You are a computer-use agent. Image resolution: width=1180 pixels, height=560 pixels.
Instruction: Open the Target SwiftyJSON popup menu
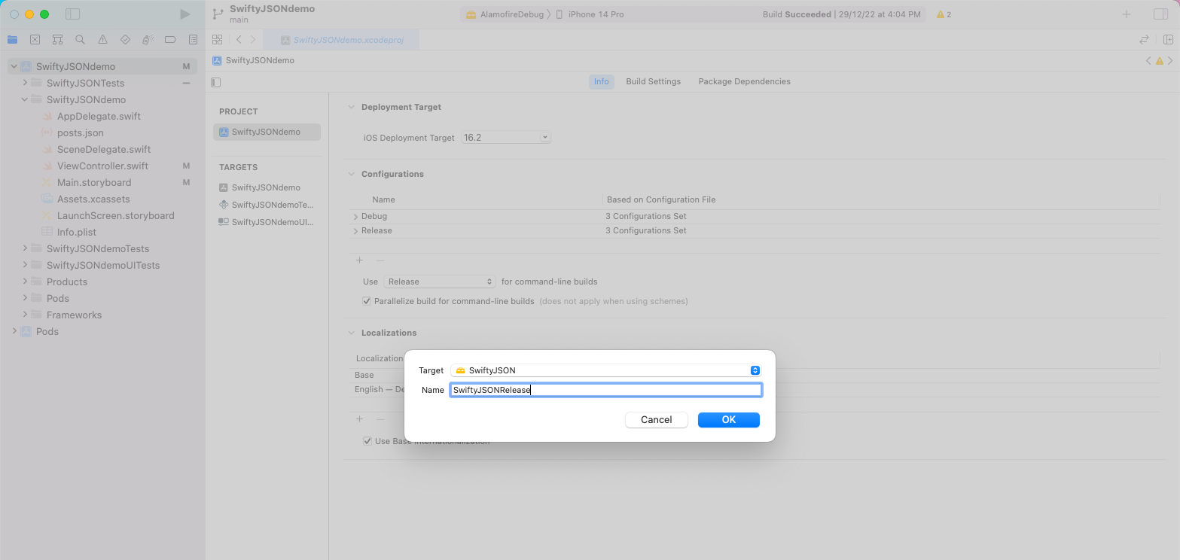tap(605, 370)
